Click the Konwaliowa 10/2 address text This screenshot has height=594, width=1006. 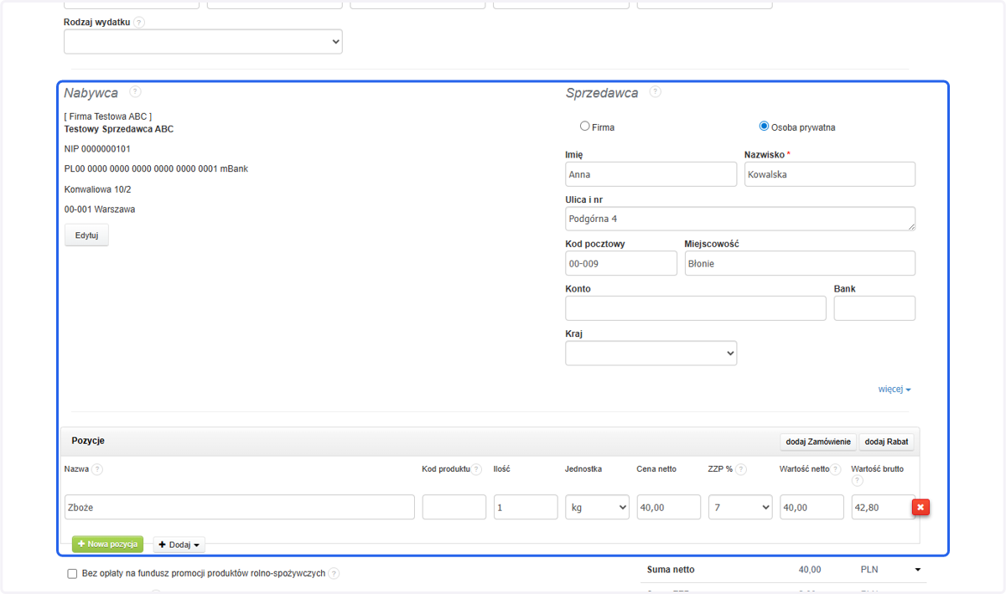click(100, 189)
